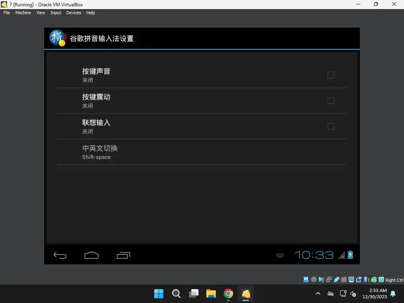Image resolution: width=404 pixels, height=303 pixels.
Task: Open the Machine menu
Action: (23, 13)
